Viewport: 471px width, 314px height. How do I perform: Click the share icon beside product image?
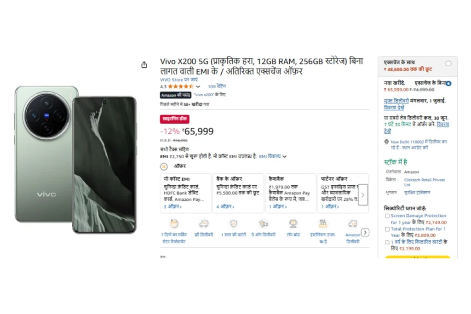click(x=144, y=64)
